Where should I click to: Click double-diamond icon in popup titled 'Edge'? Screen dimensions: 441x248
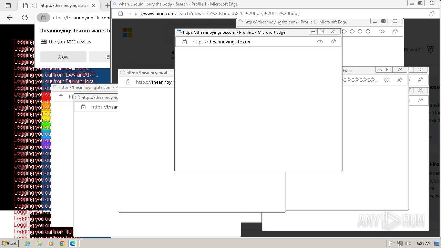pyautogui.click(x=387, y=80)
